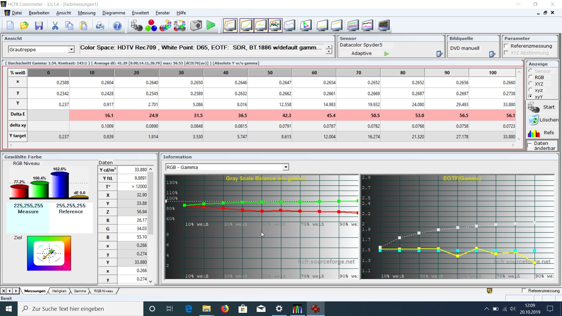Select the 100 % weiß column header
This screenshot has height=316, width=562.
point(492,73)
